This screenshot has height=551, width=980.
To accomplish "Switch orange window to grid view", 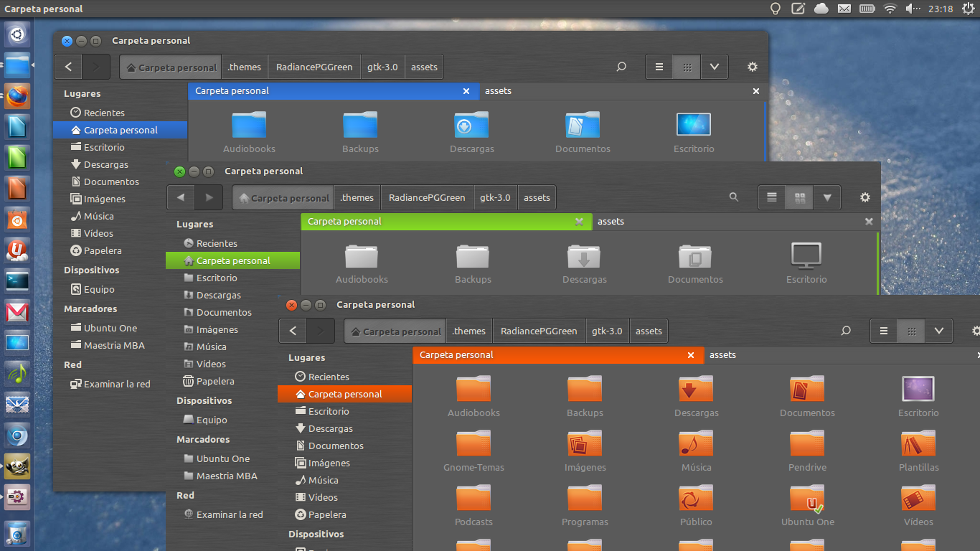I will [911, 331].
